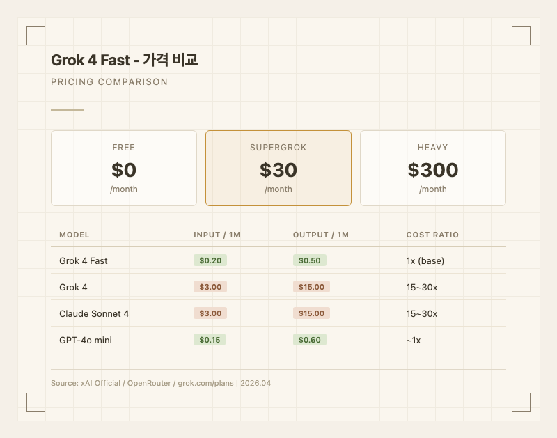The width and height of the screenshot is (557, 438).
Task: Select the Claude Sonnet 4 model name
Action: pyautogui.click(x=94, y=313)
